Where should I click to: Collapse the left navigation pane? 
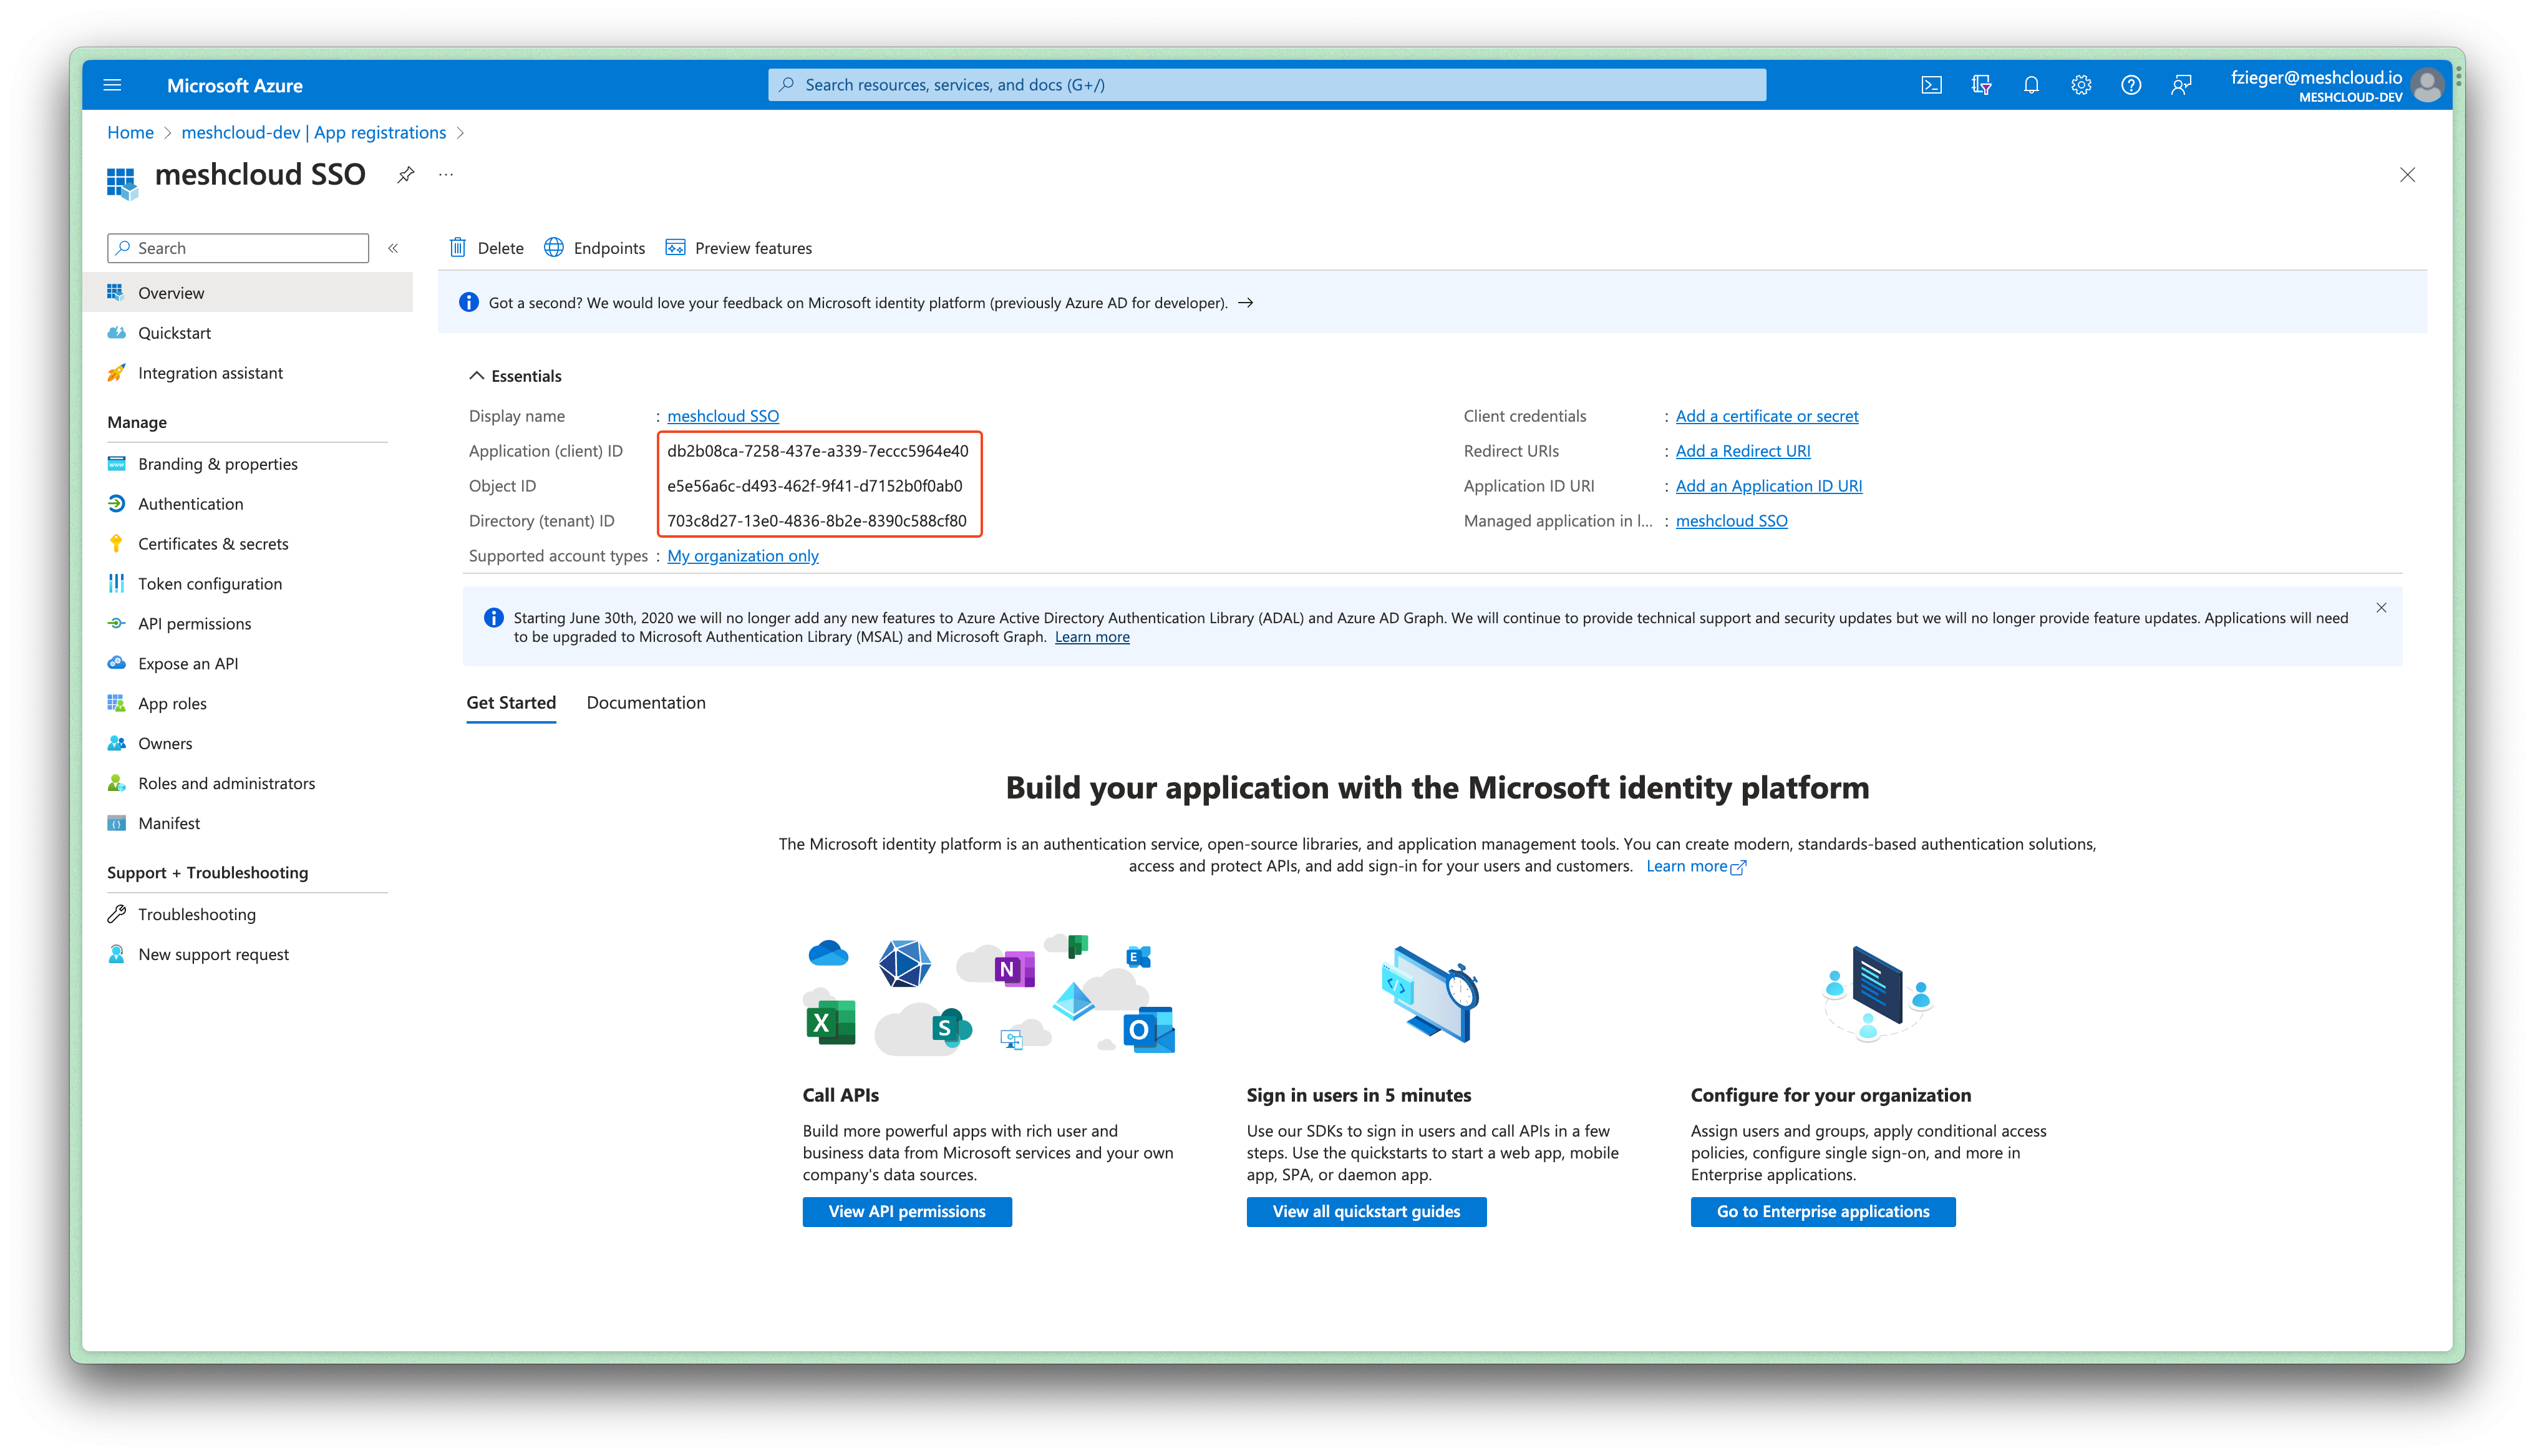(x=393, y=248)
